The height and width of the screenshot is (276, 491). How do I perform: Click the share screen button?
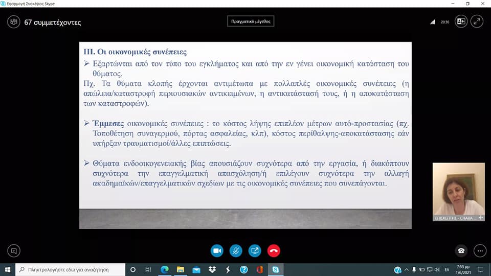pyautogui.click(x=254, y=251)
